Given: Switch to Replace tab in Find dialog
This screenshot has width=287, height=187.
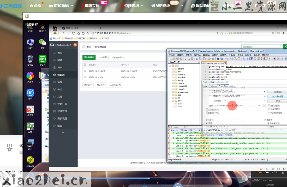Looking at the screenshot, I should 213,86.
